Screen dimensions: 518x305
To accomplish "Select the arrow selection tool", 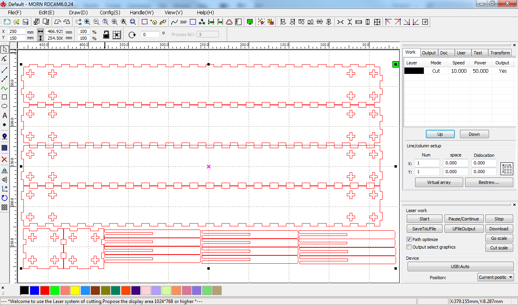I will [x=4, y=49].
